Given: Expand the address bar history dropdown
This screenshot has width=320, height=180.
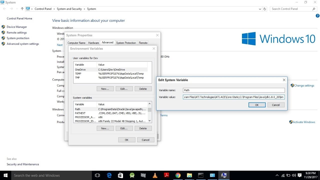Looking at the screenshot, I should point(260,9).
